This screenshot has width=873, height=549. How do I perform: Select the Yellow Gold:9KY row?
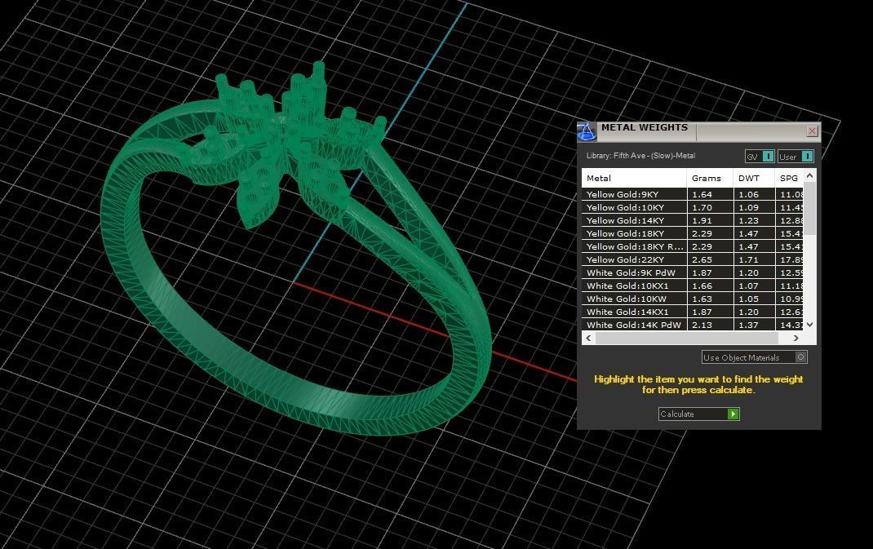coord(694,194)
